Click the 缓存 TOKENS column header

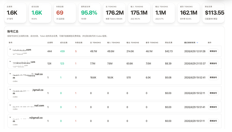(152, 43)
